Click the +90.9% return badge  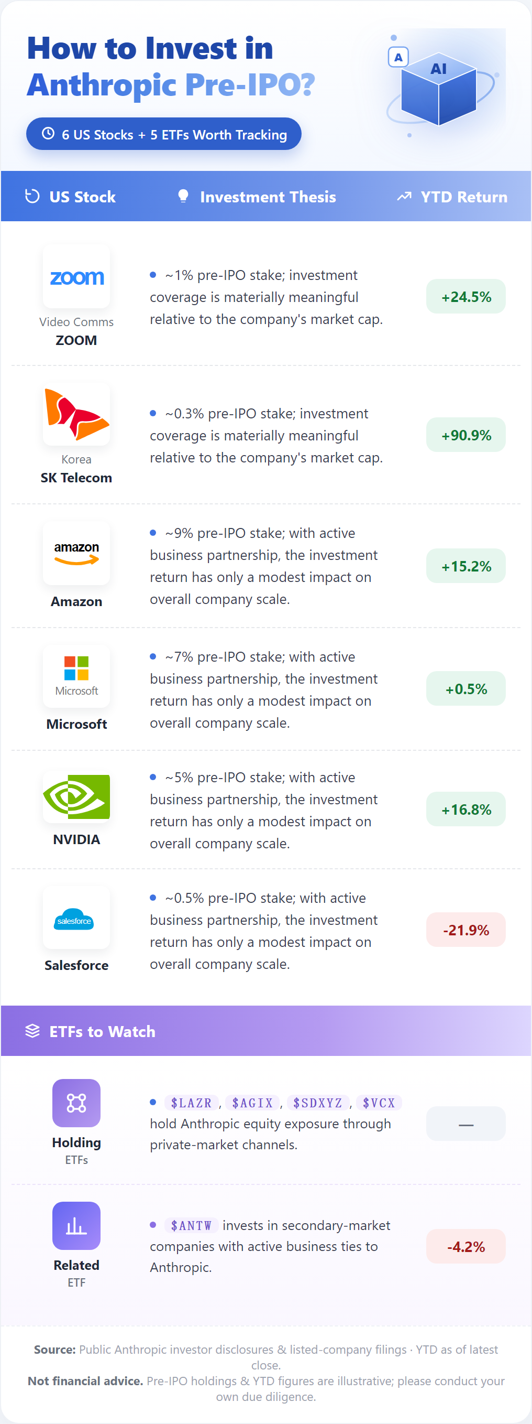[467, 435]
